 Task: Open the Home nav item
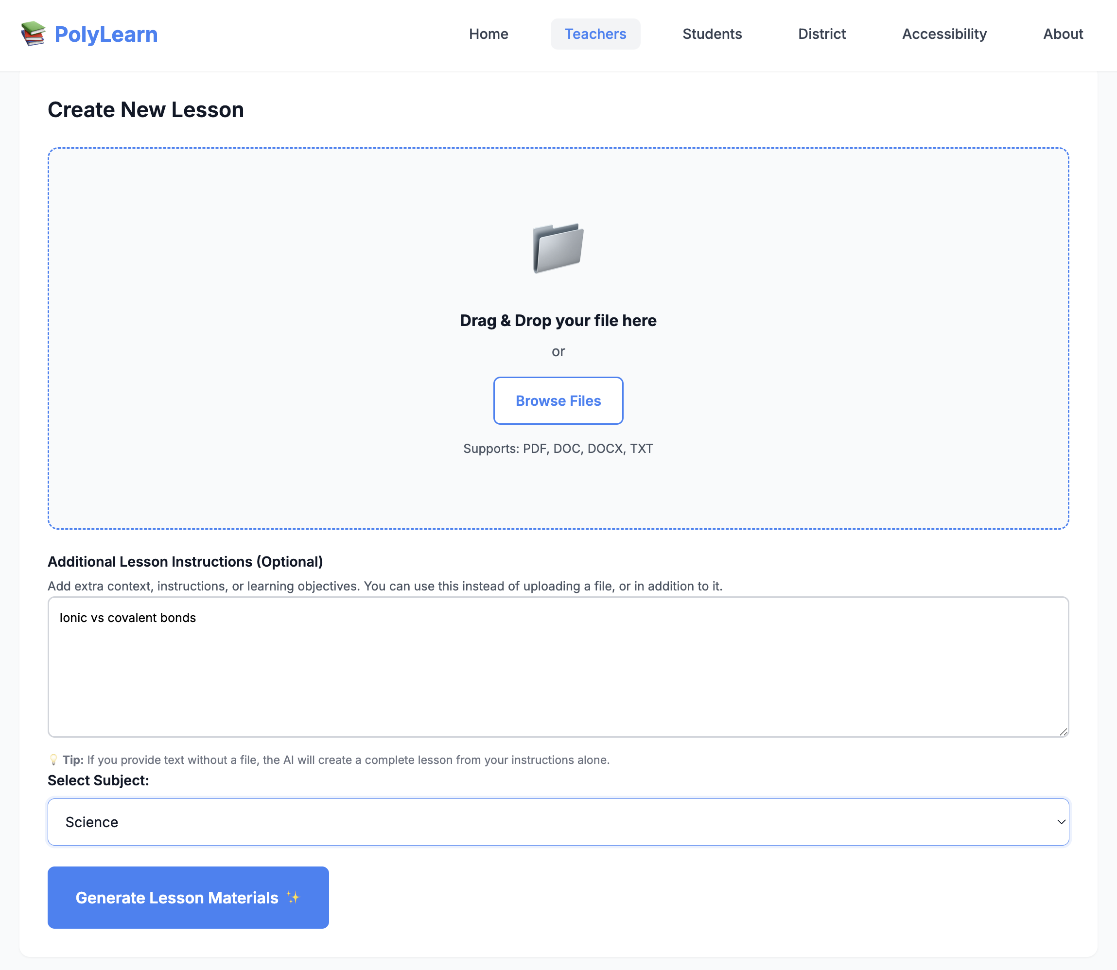pos(489,34)
